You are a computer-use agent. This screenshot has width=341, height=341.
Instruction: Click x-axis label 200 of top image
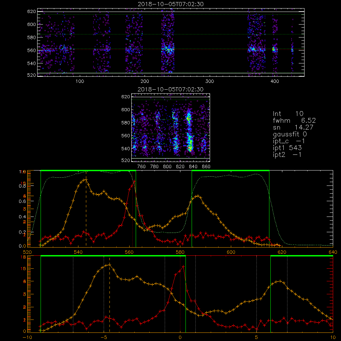click(145, 81)
